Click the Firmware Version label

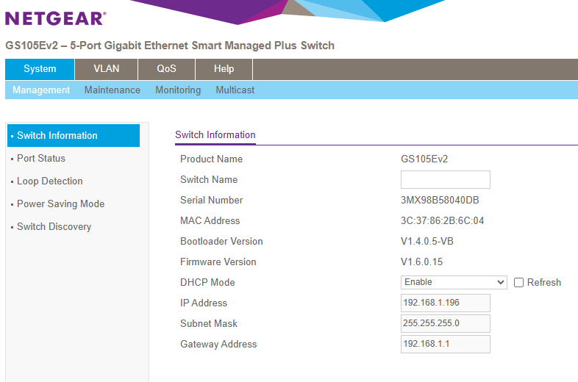(218, 262)
